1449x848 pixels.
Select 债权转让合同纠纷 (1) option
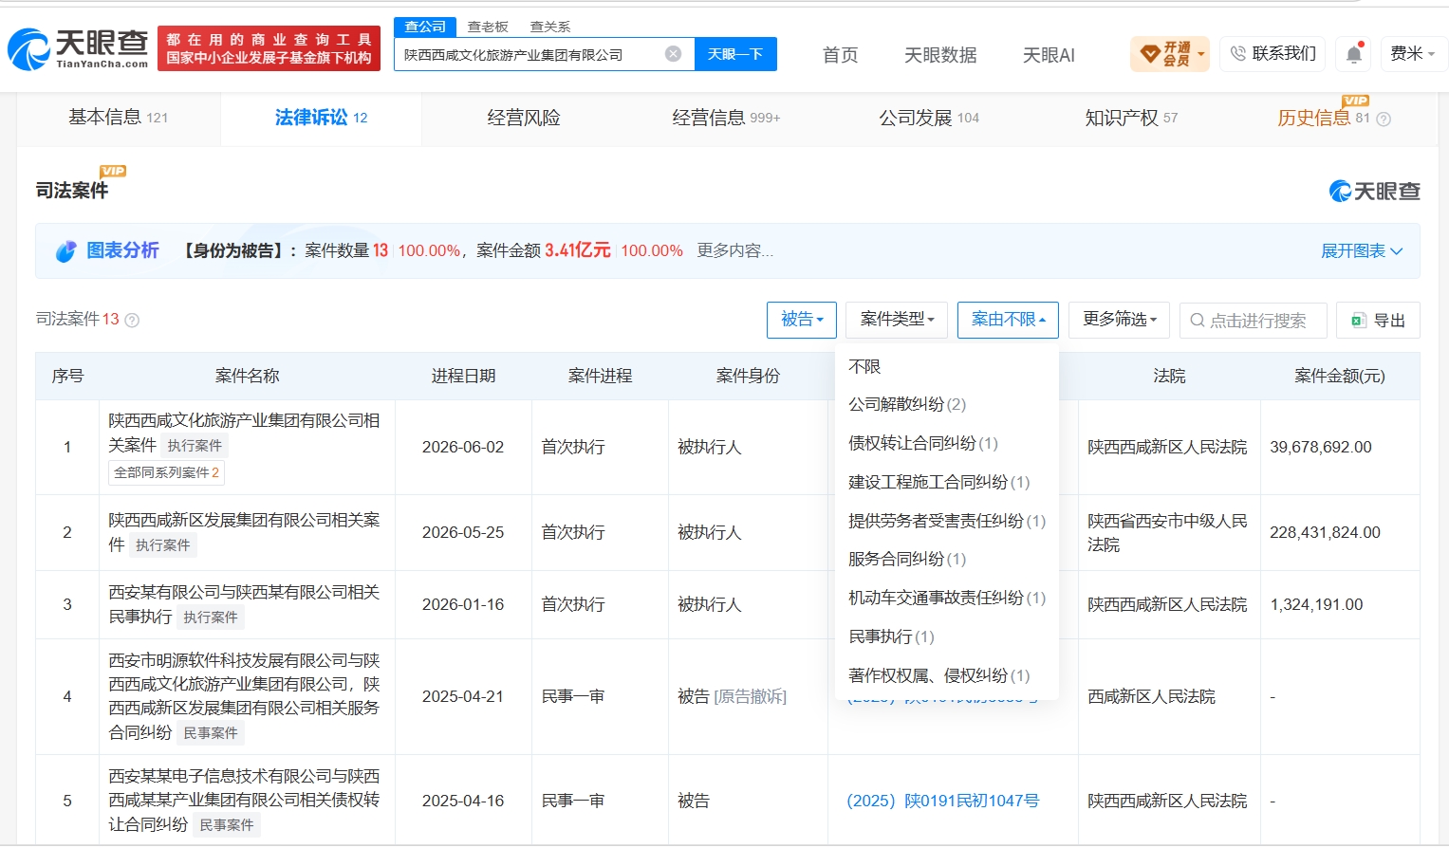923,443
